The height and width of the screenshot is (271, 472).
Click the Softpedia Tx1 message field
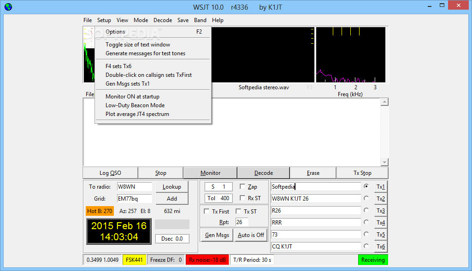(x=316, y=187)
